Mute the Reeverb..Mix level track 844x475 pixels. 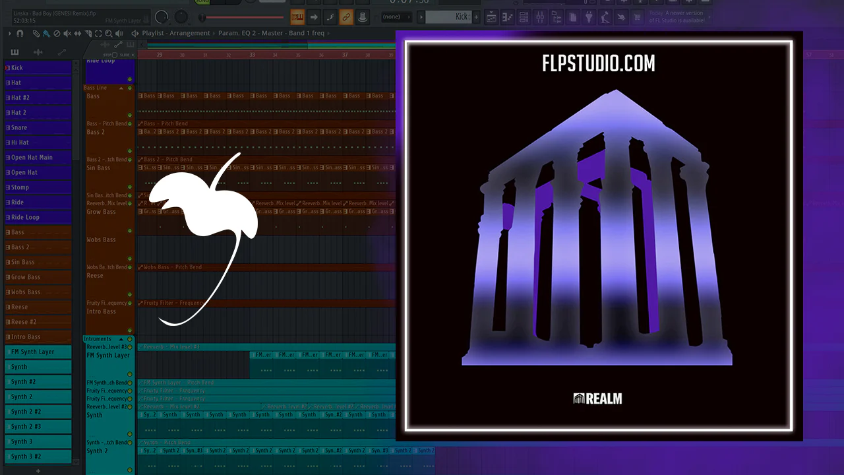tap(130, 203)
